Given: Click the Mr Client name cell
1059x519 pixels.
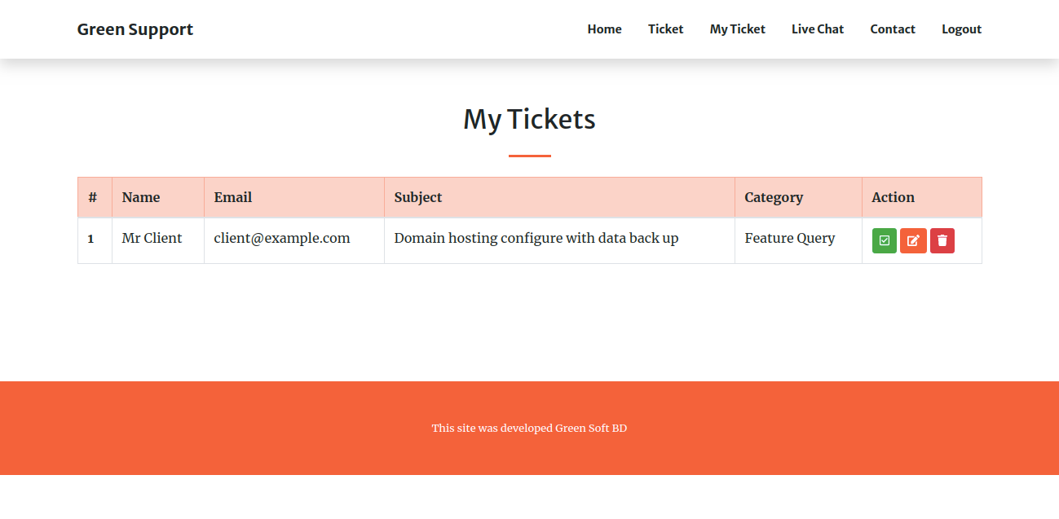Looking at the screenshot, I should click(152, 238).
